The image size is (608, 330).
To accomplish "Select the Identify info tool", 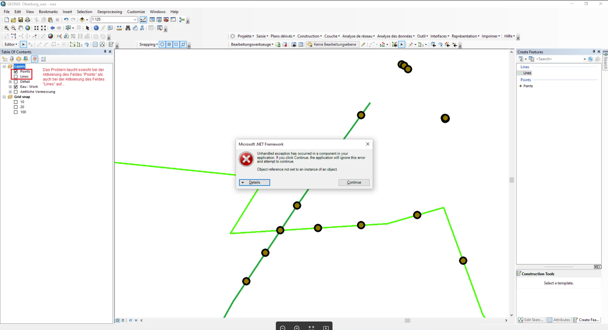I will click(96, 28).
